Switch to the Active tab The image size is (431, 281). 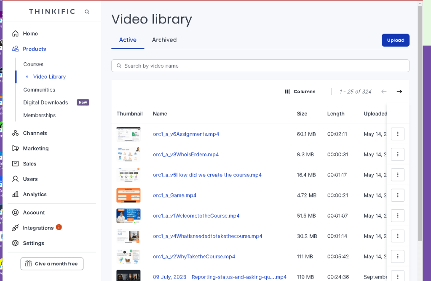point(128,40)
